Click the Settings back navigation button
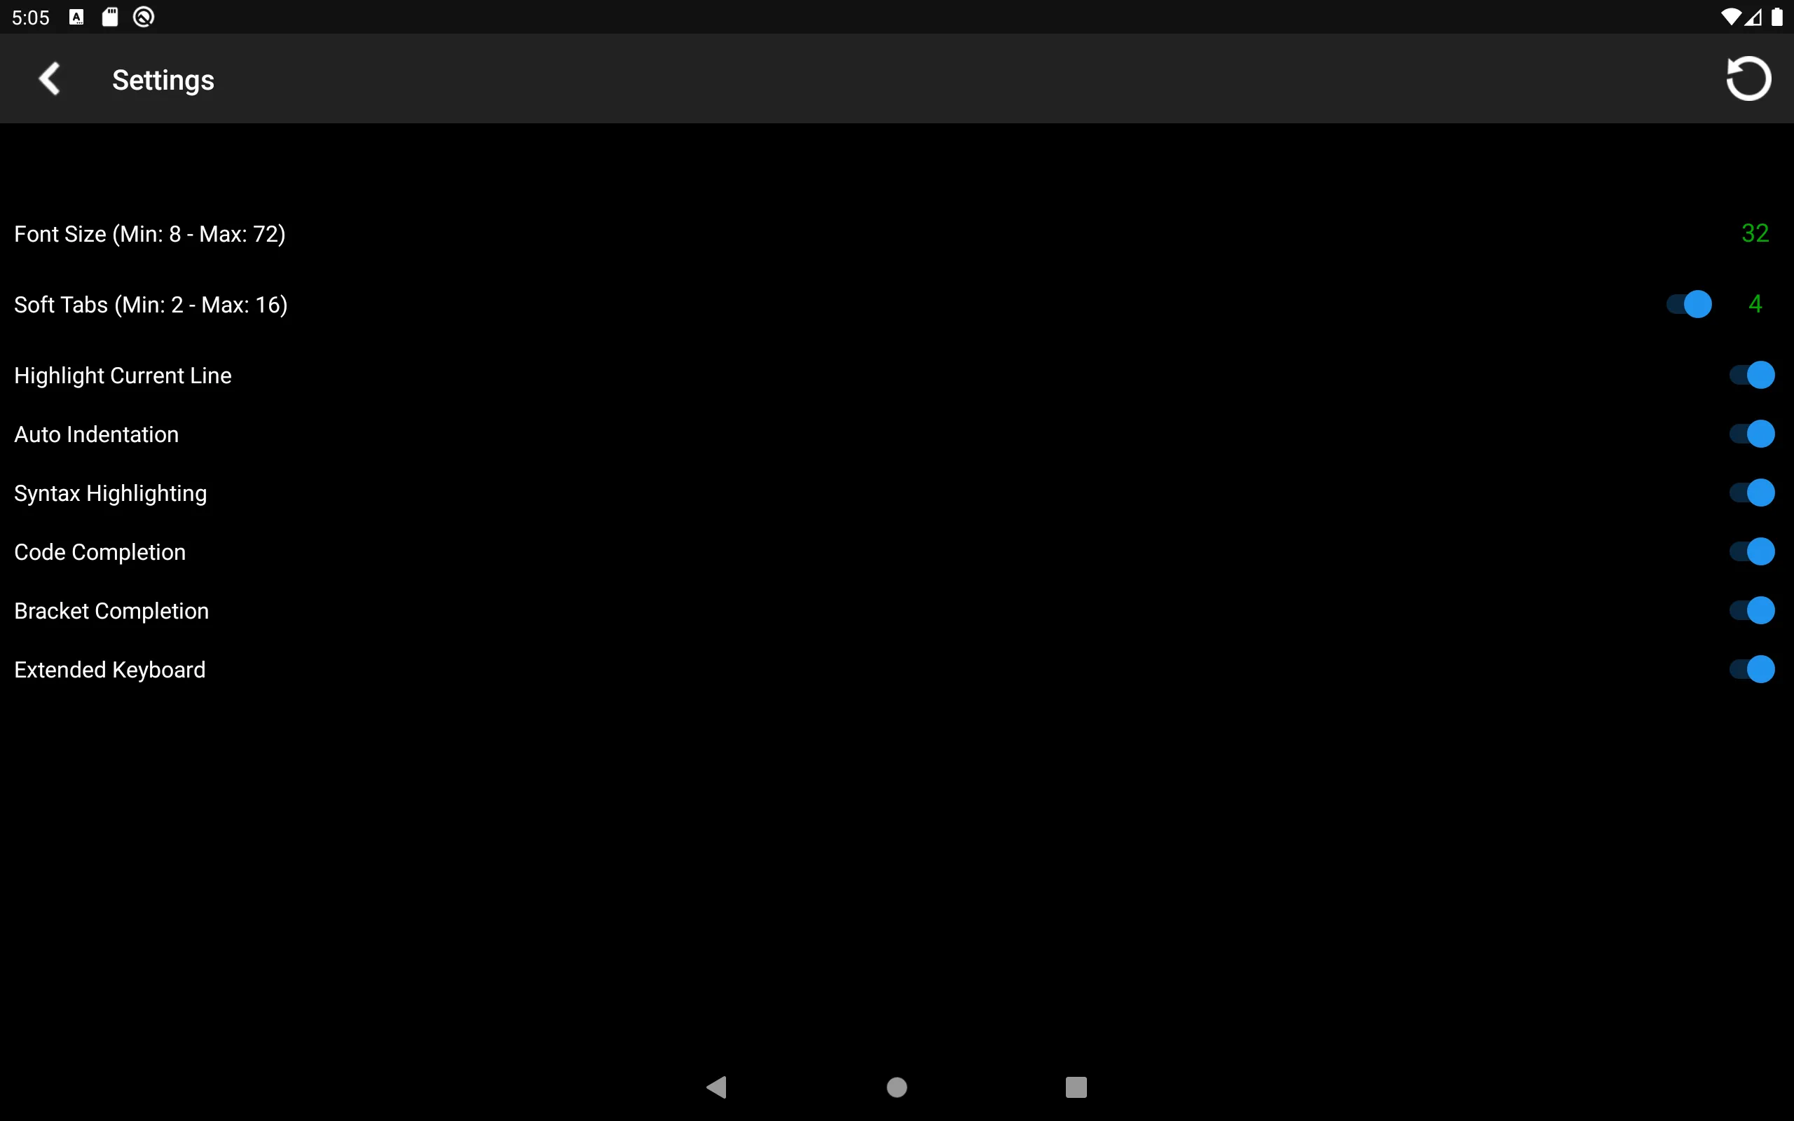Viewport: 1794px width, 1121px height. (x=46, y=80)
